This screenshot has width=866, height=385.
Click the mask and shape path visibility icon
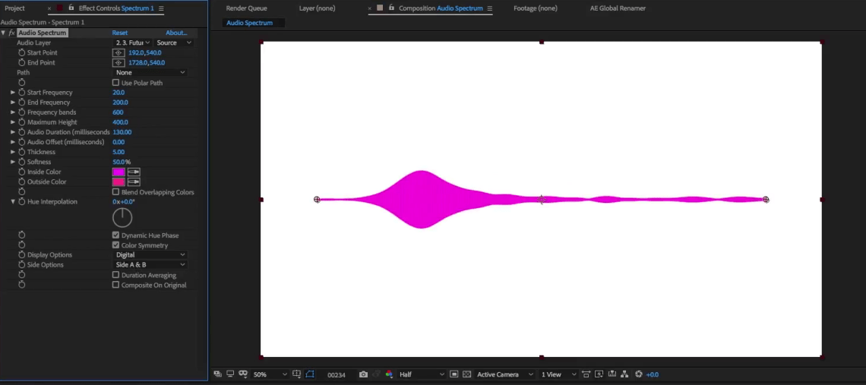point(310,374)
